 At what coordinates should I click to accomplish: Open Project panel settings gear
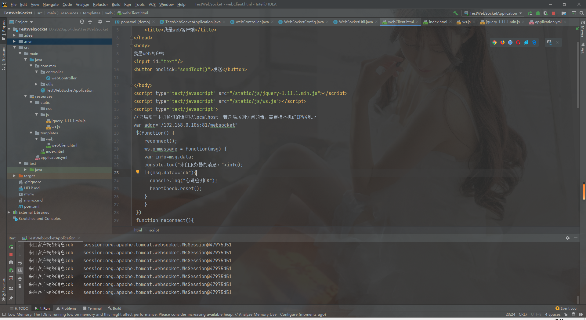[x=100, y=22]
